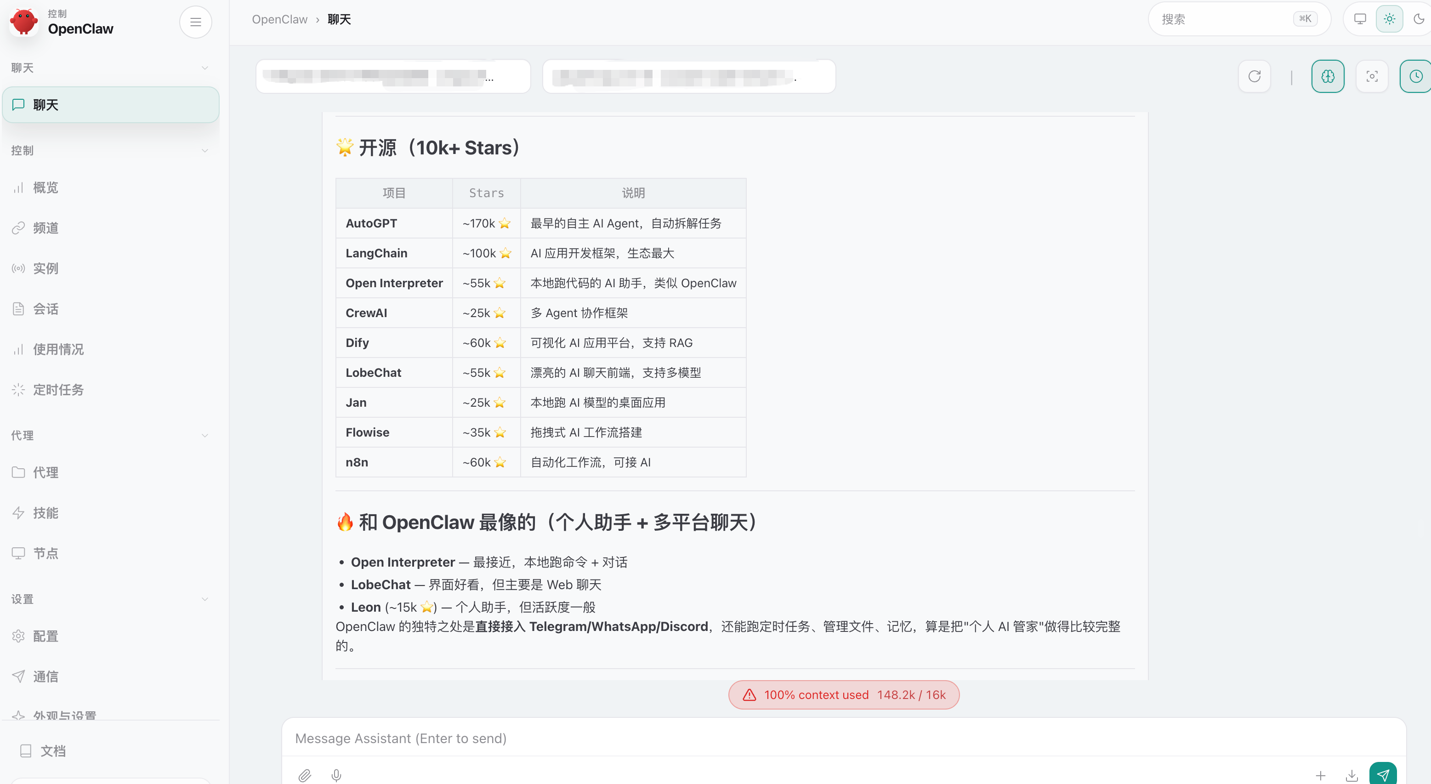1431x784 pixels.
Task: Switch to dark theme moon toggle
Action: coord(1418,19)
